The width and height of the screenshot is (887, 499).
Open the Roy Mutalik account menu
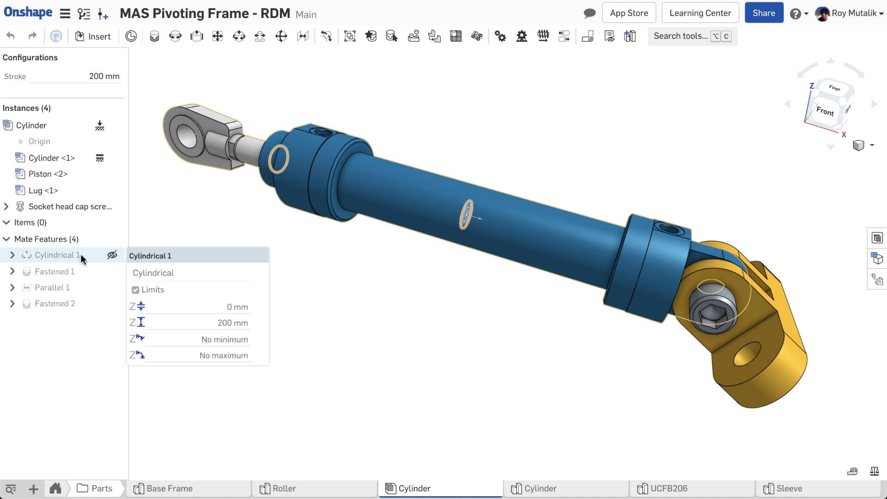tap(849, 13)
